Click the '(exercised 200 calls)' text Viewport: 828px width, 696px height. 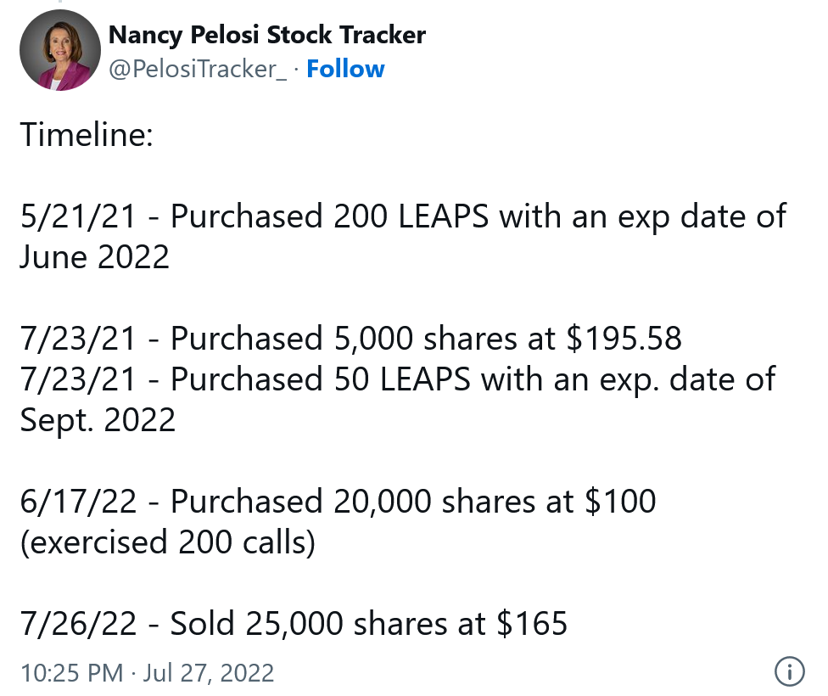pyautogui.click(x=167, y=542)
